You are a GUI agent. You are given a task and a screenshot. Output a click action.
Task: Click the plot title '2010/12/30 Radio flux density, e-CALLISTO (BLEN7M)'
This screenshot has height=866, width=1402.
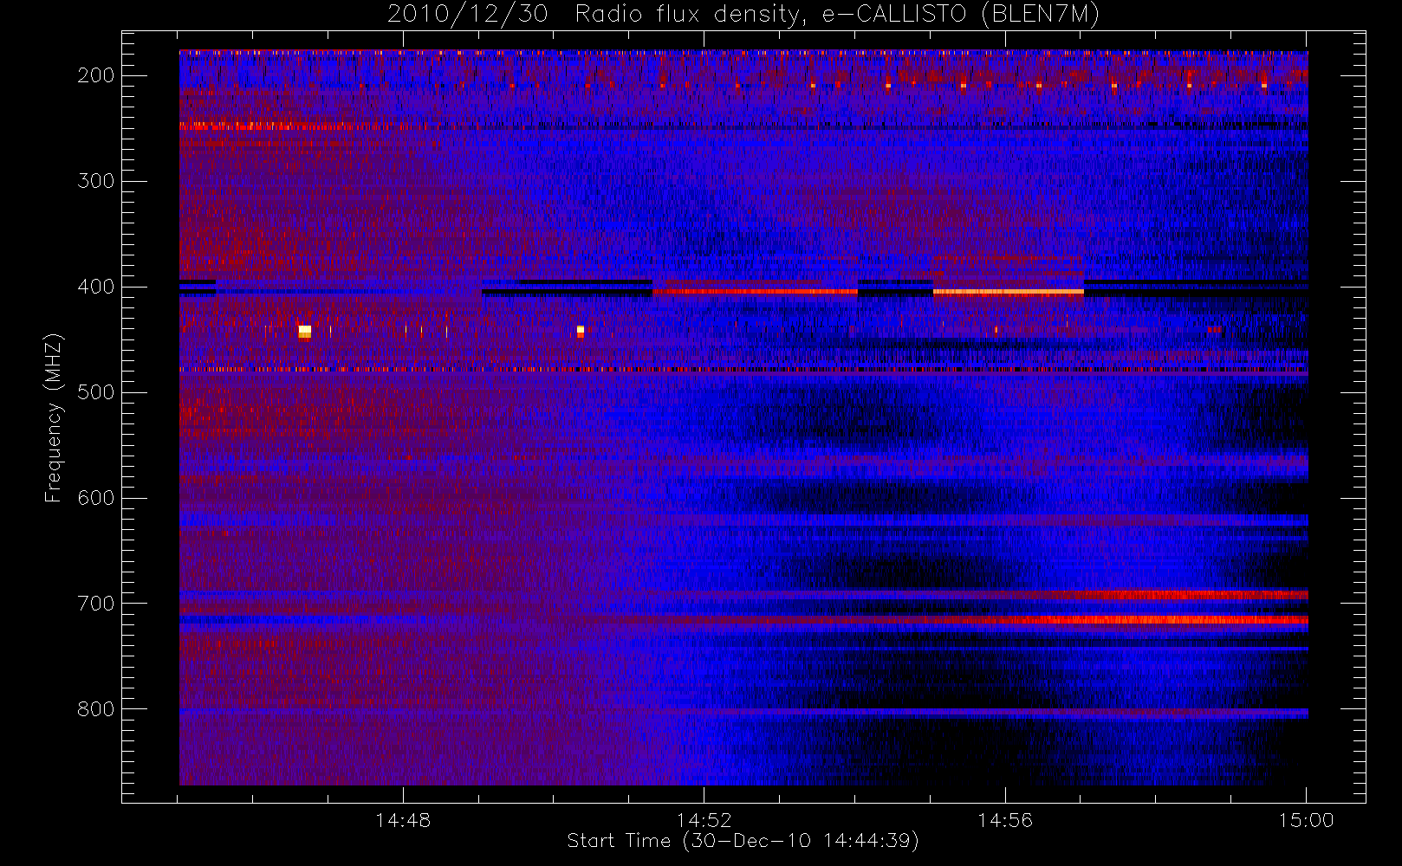743,14
